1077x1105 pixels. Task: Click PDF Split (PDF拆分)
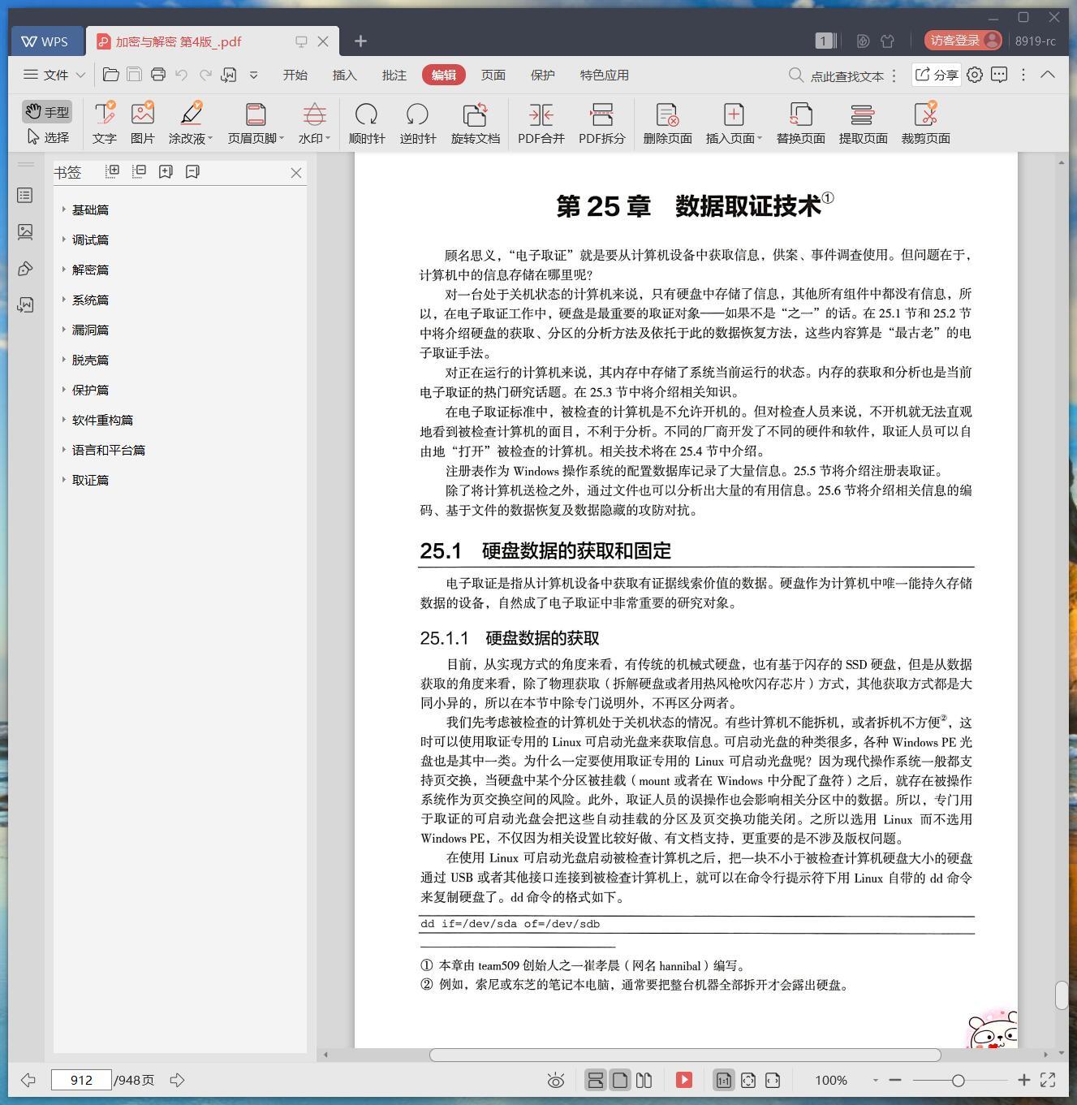tap(601, 123)
